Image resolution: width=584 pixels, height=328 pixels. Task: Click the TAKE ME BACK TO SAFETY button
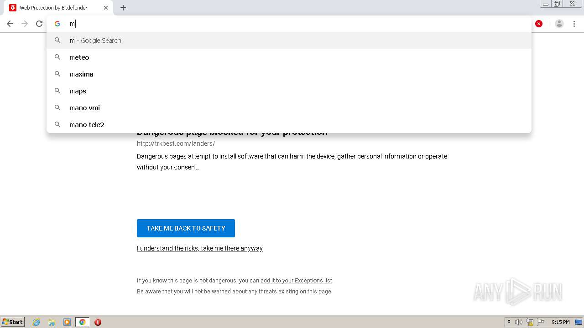pyautogui.click(x=186, y=228)
